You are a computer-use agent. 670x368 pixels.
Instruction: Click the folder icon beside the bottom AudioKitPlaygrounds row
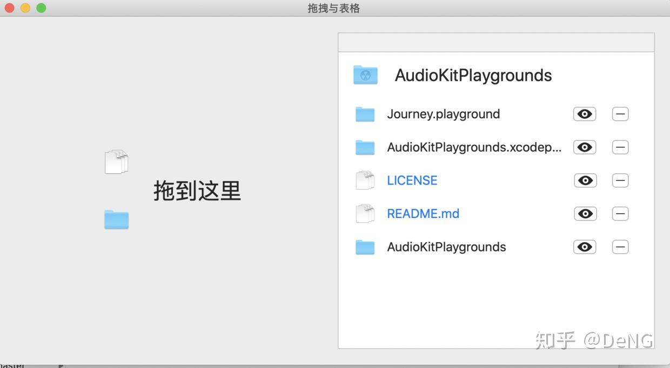(365, 247)
